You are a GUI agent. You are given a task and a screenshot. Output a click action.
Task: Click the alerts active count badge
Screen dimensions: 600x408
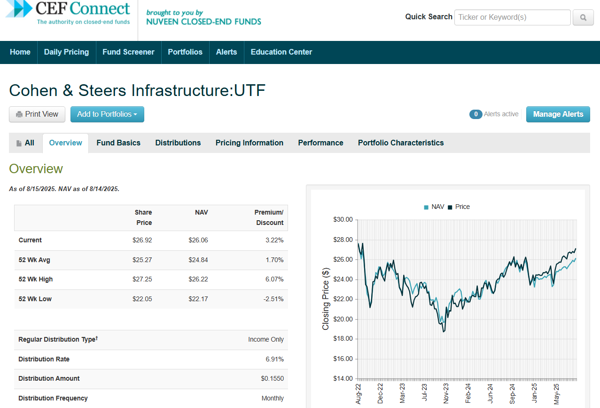click(x=475, y=114)
